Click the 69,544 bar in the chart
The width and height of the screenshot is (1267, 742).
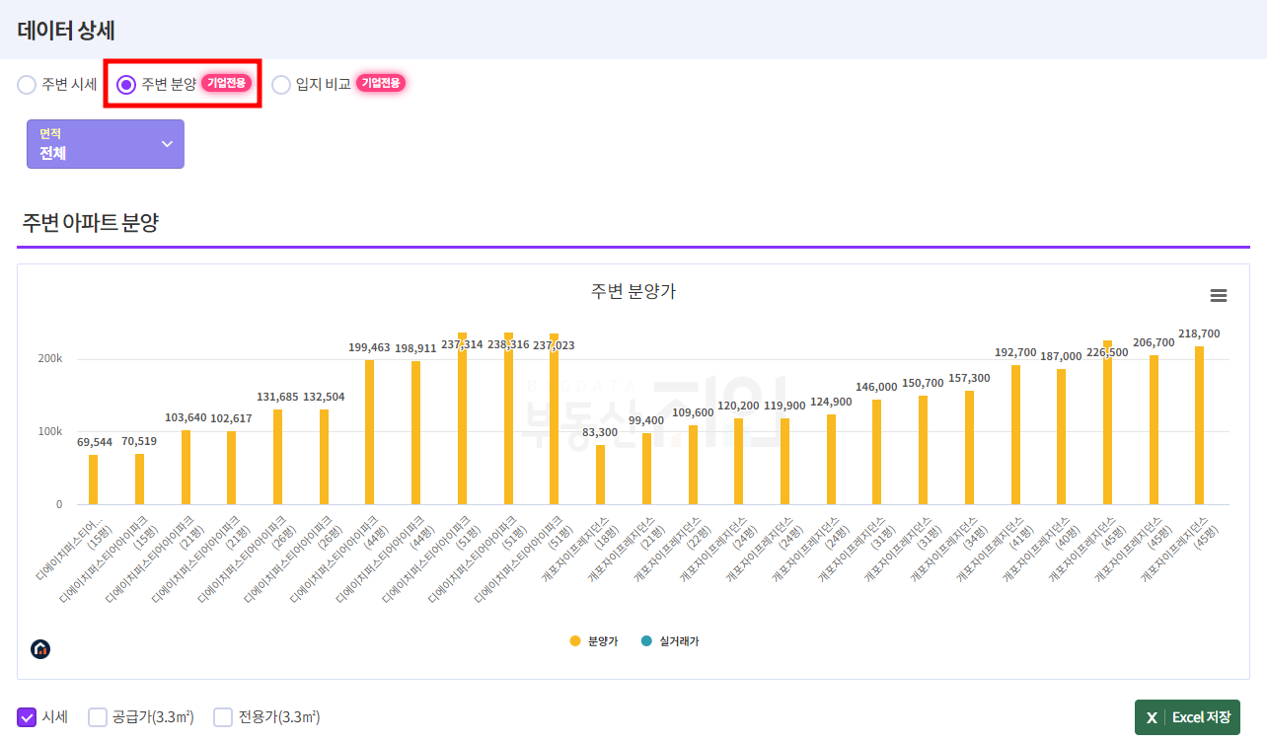click(x=94, y=481)
